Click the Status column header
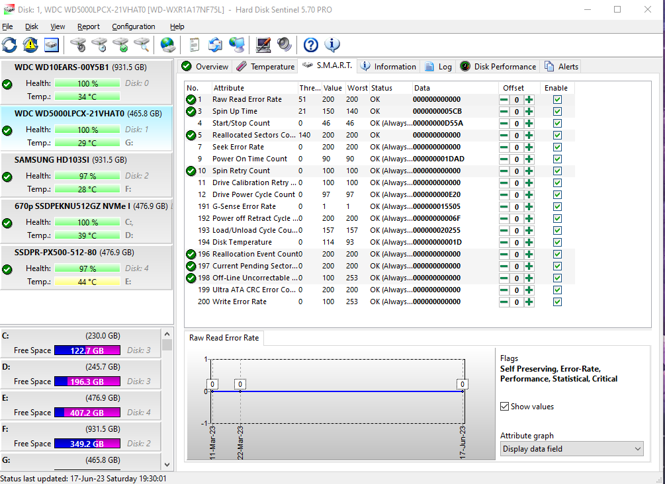This screenshot has height=484, width=665. click(x=390, y=88)
